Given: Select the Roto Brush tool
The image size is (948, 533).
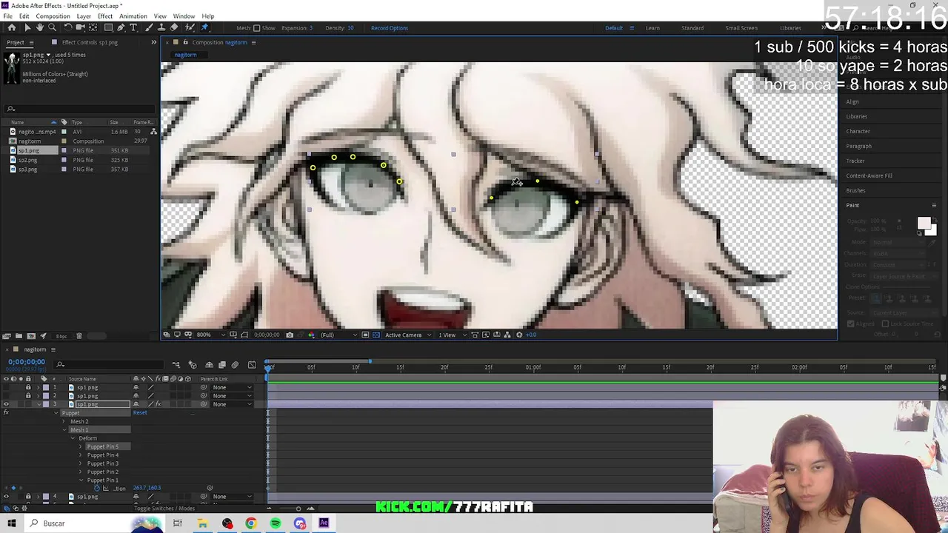Looking at the screenshot, I should (190, 27).
